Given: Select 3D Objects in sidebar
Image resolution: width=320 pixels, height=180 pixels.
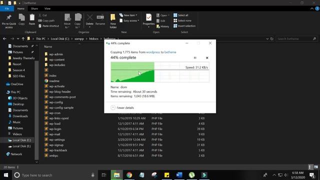Looking at the screenshot, I should pyautogui.click(x=18, y=98).
